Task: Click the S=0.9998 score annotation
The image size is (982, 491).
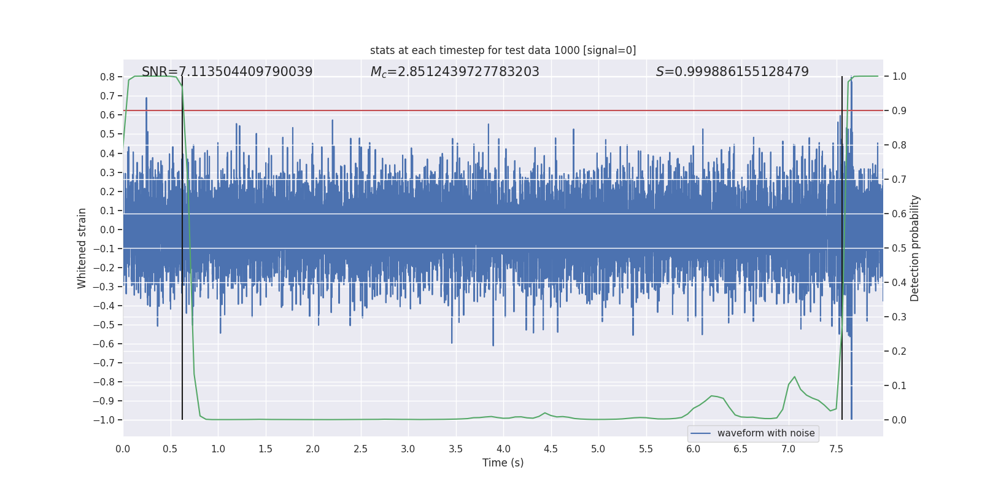Action: pyautogui.click(x=732, y=72)
